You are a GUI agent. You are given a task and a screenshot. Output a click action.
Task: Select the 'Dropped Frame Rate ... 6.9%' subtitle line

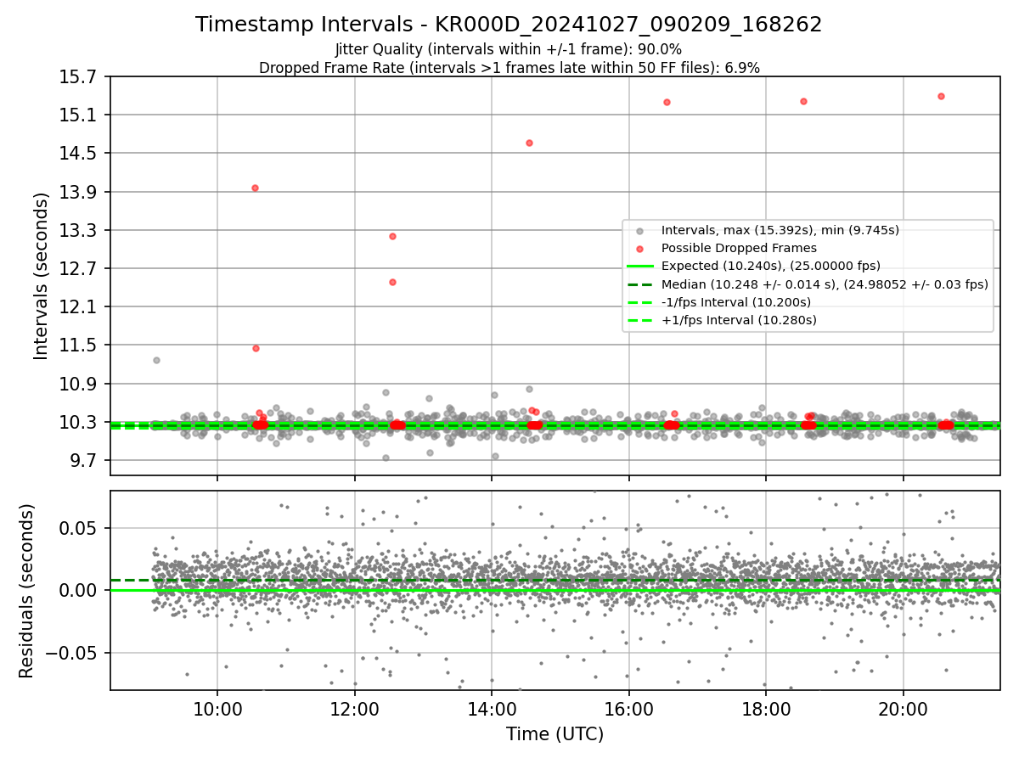[509, 68]
